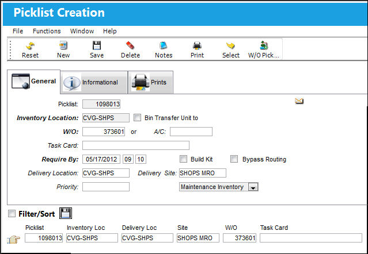Screen dimensions: 368x254
Task: Select W/O cell 373601 in bottom row
Action: (x=240, y=238)
